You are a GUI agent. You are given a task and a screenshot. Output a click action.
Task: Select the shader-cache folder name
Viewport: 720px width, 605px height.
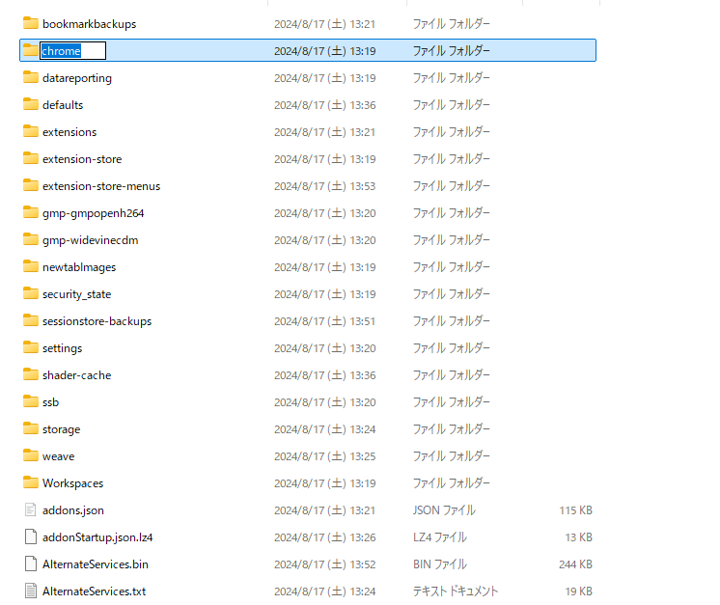(76, 375)
